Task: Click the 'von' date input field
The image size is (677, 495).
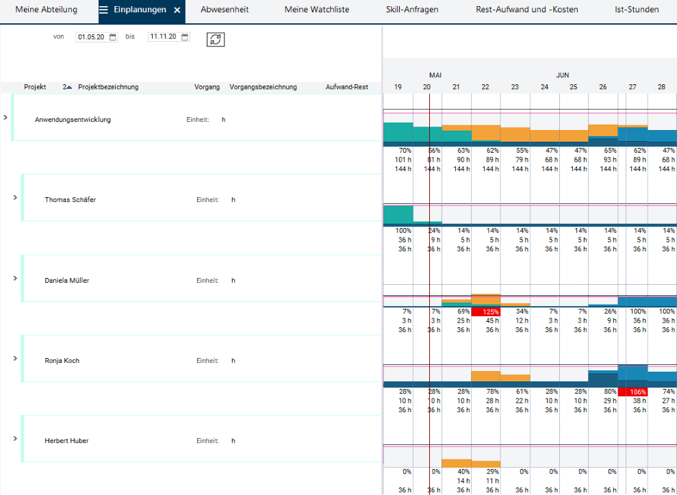Action: [91, 37]
